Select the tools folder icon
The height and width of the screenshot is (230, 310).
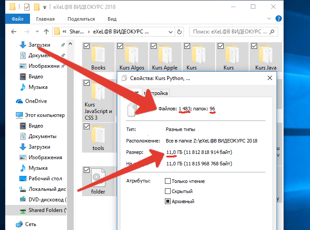tap(98, 135)
